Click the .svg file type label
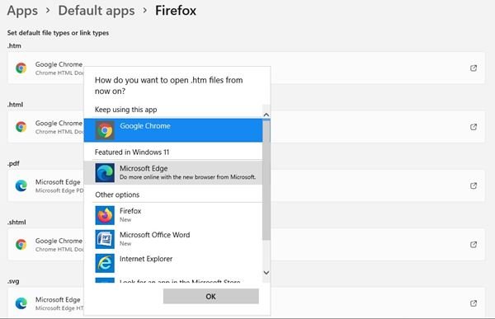 tap(13, 281)
